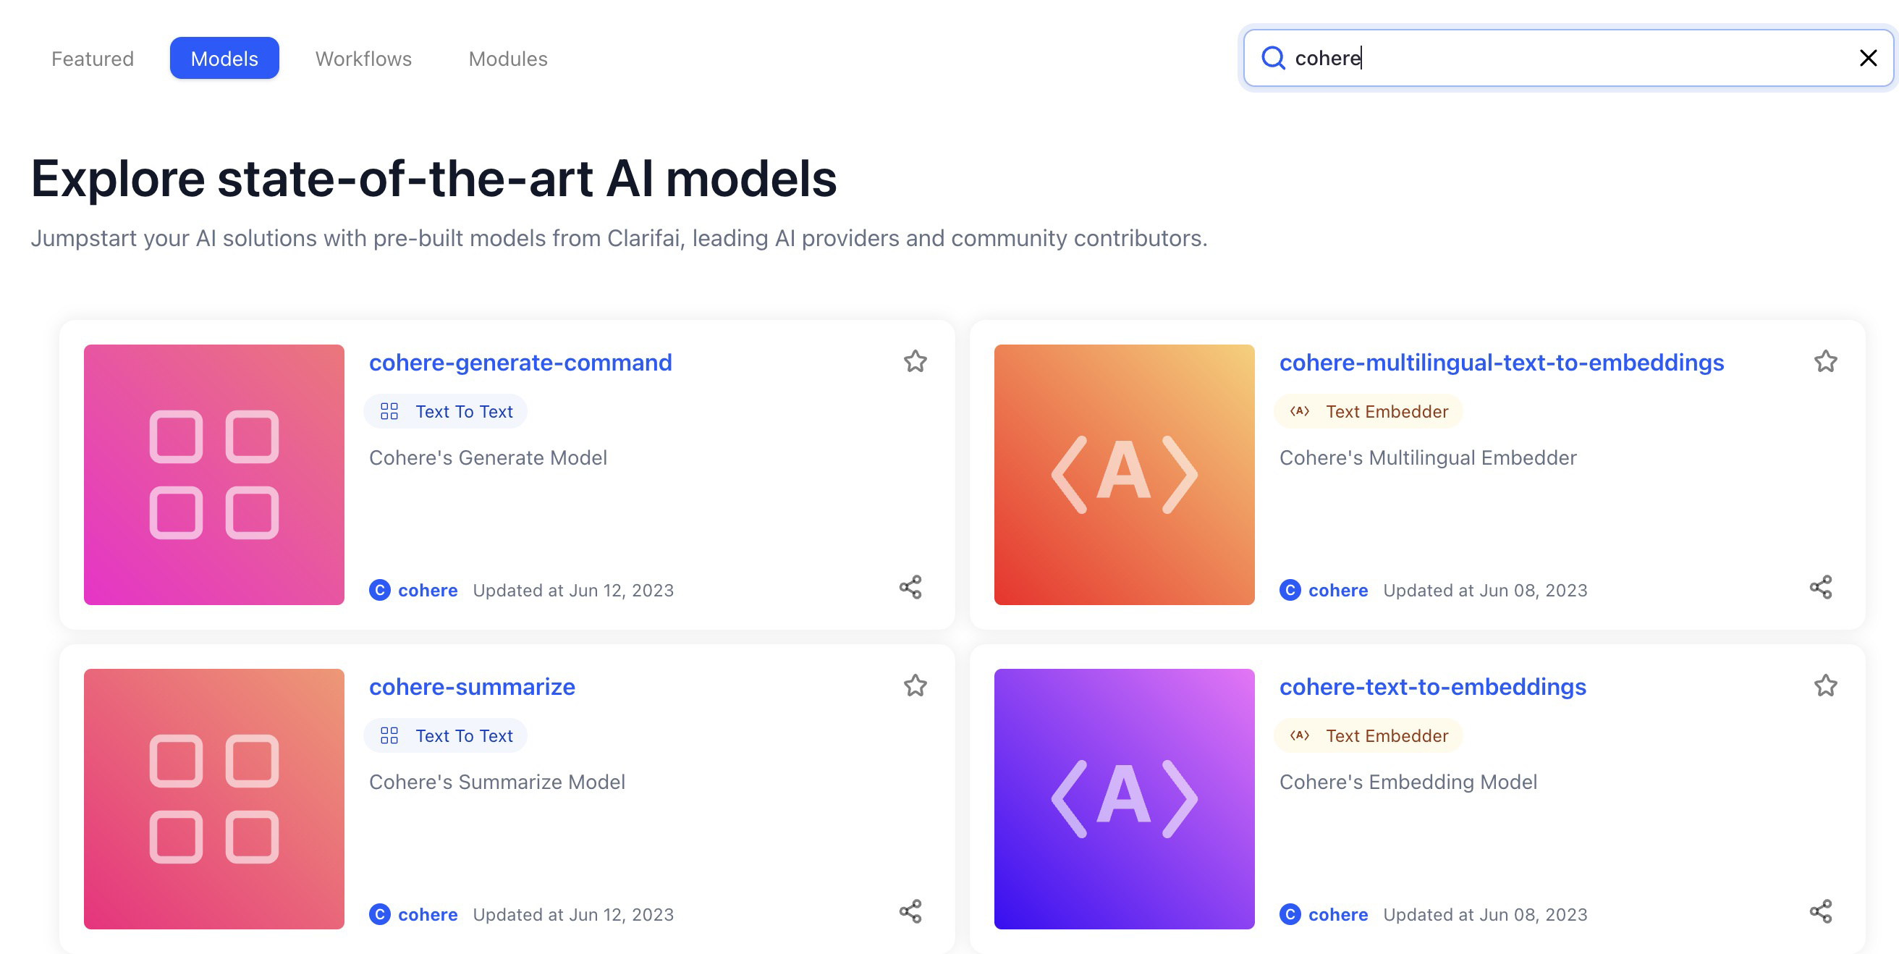Open the cohere-generate-command model link
This screenshot has height=954, width=1899.
pos(520,363)
